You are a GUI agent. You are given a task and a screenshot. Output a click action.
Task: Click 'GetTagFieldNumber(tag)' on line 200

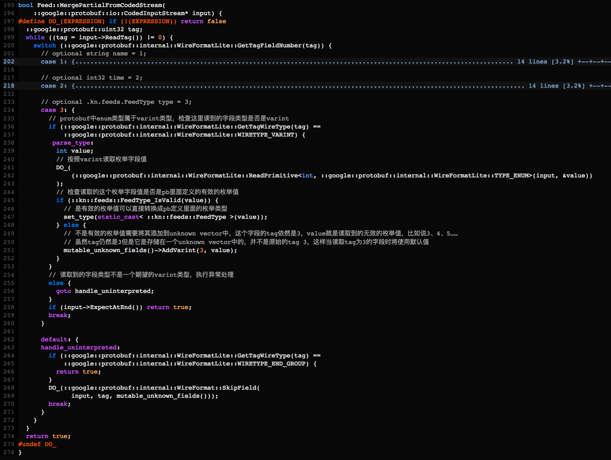279,45
